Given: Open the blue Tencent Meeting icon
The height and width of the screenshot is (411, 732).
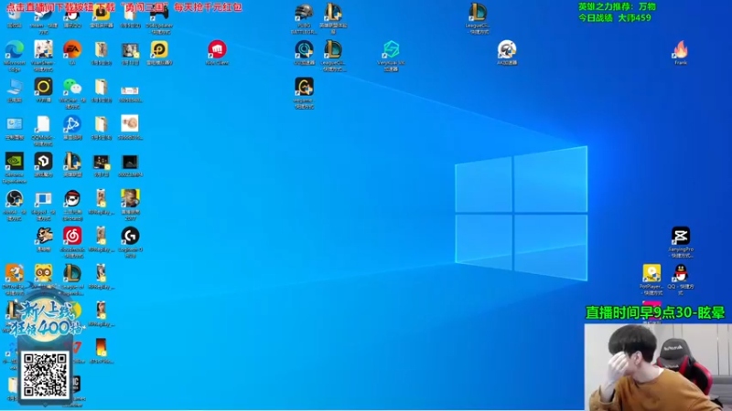Looking at the screenshot, I should (x=72, y=124).
